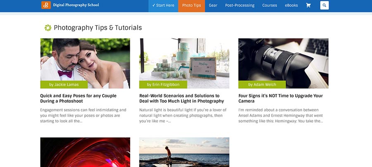372x167 pixels.
Task: Open Quick and Easy Poses article title
Action: [x=78, y=99]
